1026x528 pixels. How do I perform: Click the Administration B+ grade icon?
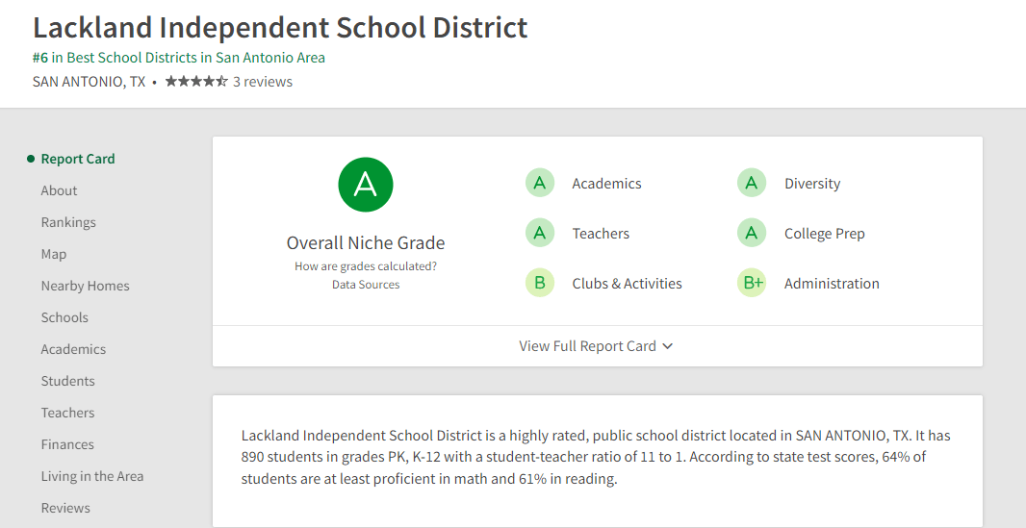(752, 283)
